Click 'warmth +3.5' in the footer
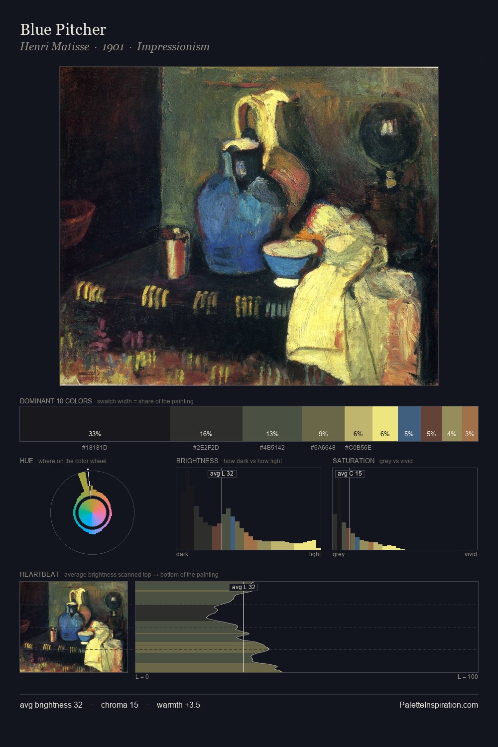Screen dimensions: 498x747 pyautogui.click(x=178, y=705)
